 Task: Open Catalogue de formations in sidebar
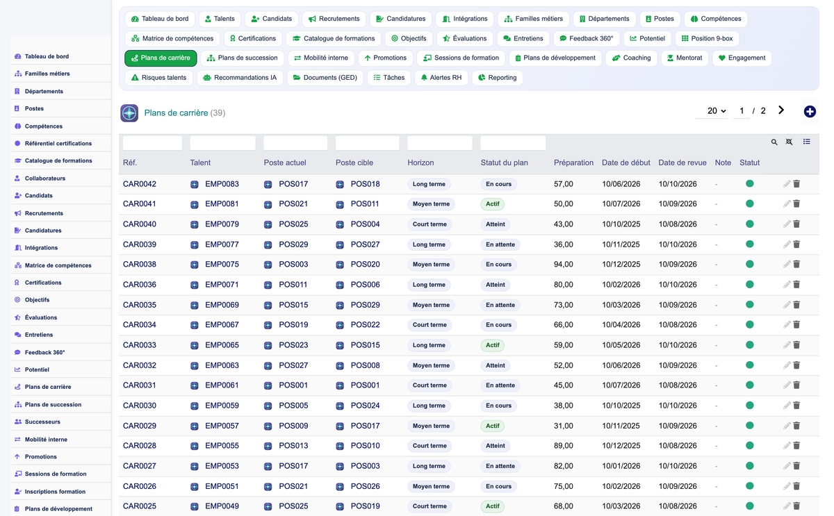coord(58,161)
